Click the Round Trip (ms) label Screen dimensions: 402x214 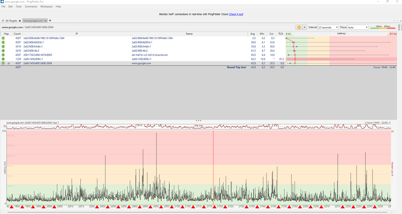point(236,68)
